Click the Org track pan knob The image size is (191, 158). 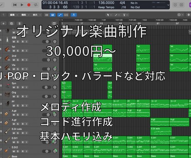coord(55,96)
